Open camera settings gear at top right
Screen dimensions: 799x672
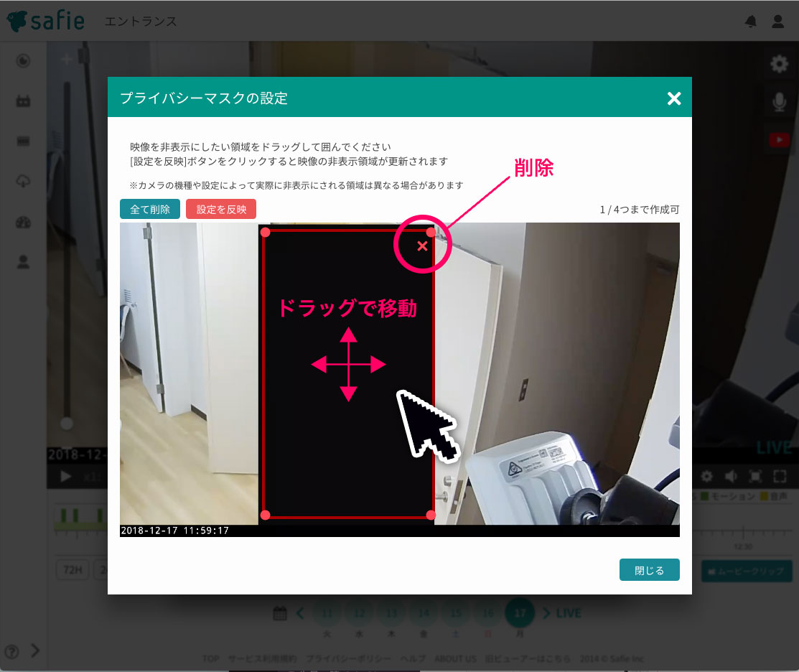coord(779,64)
